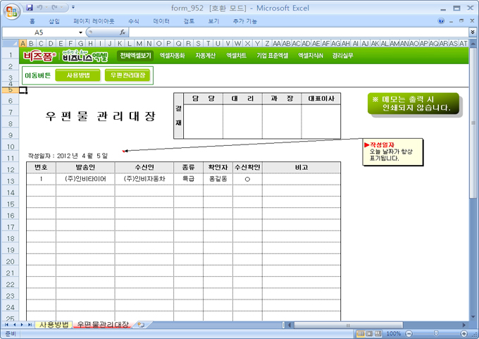Select Normal view in status bar

(x=360, y=333)
